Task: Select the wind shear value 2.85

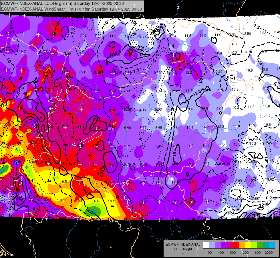Action: (143, 110)
